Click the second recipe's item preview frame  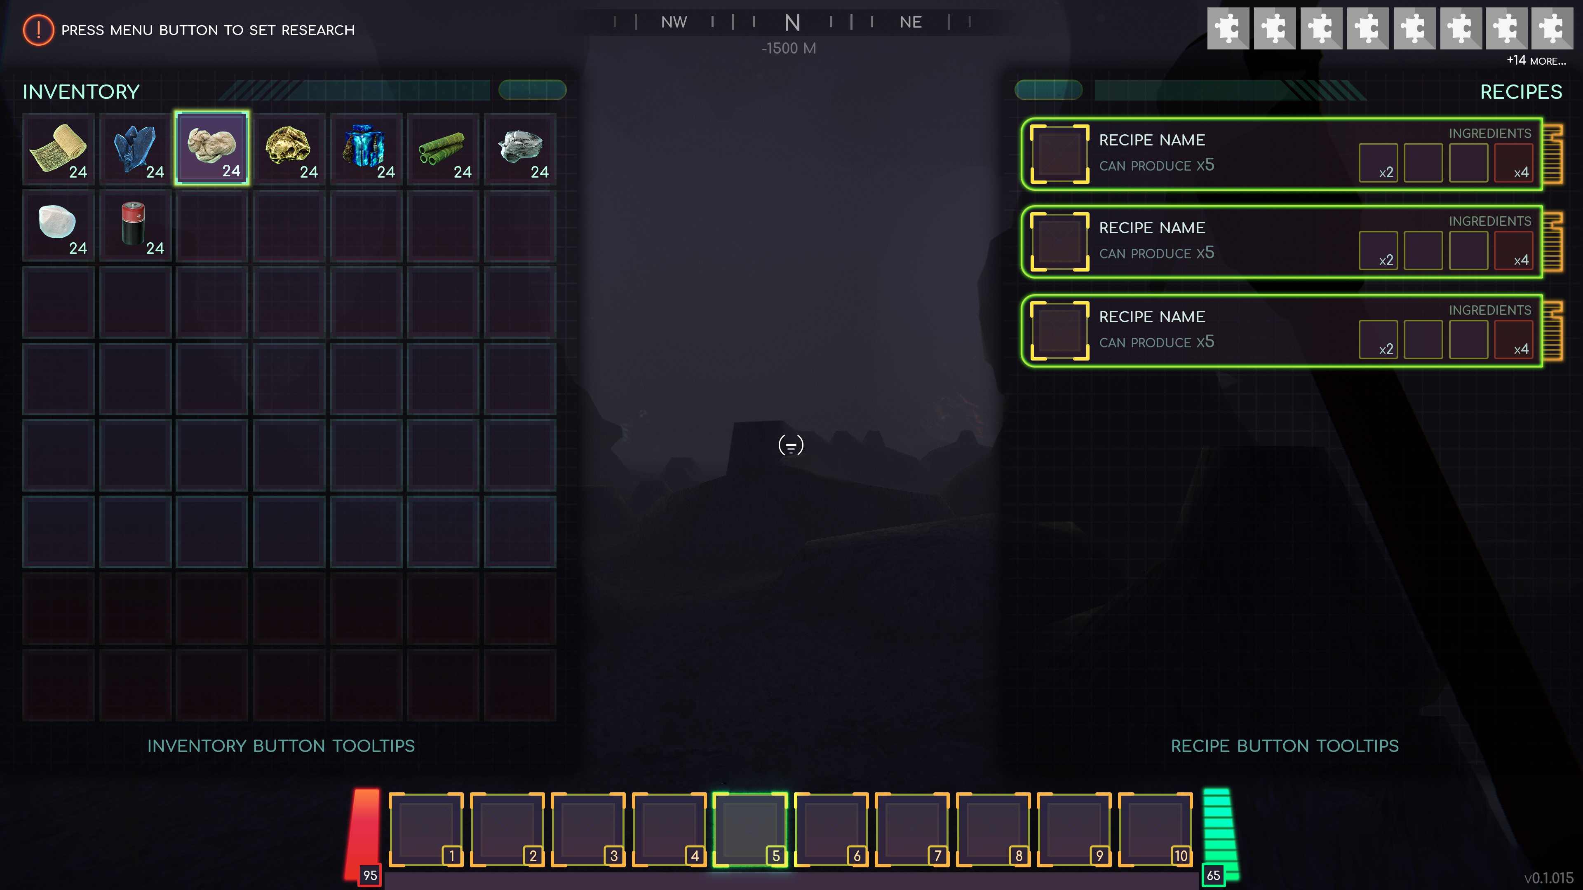pyautogui.click(x=1059, y=242)
